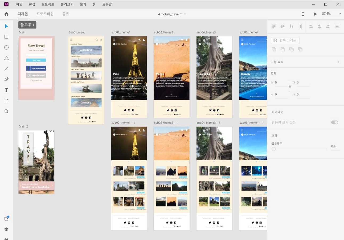
Task: Select the sub02_theme1 artboard title
Action: 121,32
